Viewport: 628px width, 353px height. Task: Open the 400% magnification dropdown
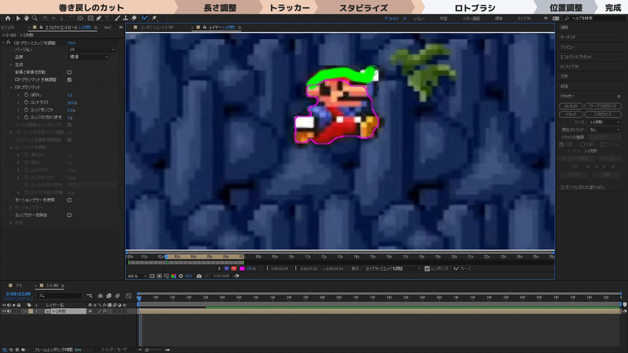[137, 276]
